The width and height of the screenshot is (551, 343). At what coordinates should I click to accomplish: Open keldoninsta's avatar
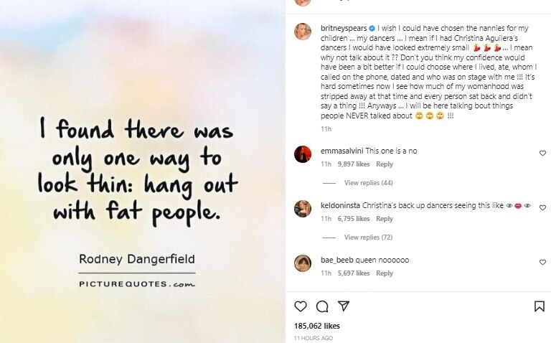click(303, 208)
